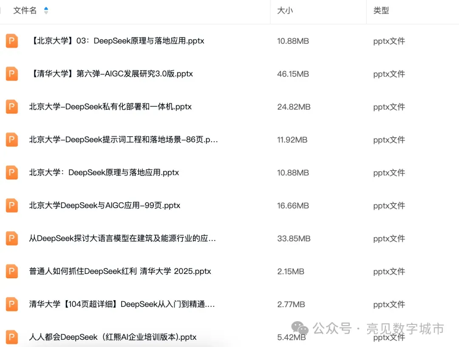Image resolution: width=459 pixels, height=347 pixels.
Task: Click the icon for 人人都会DeepSeek file
Action: 12,337
